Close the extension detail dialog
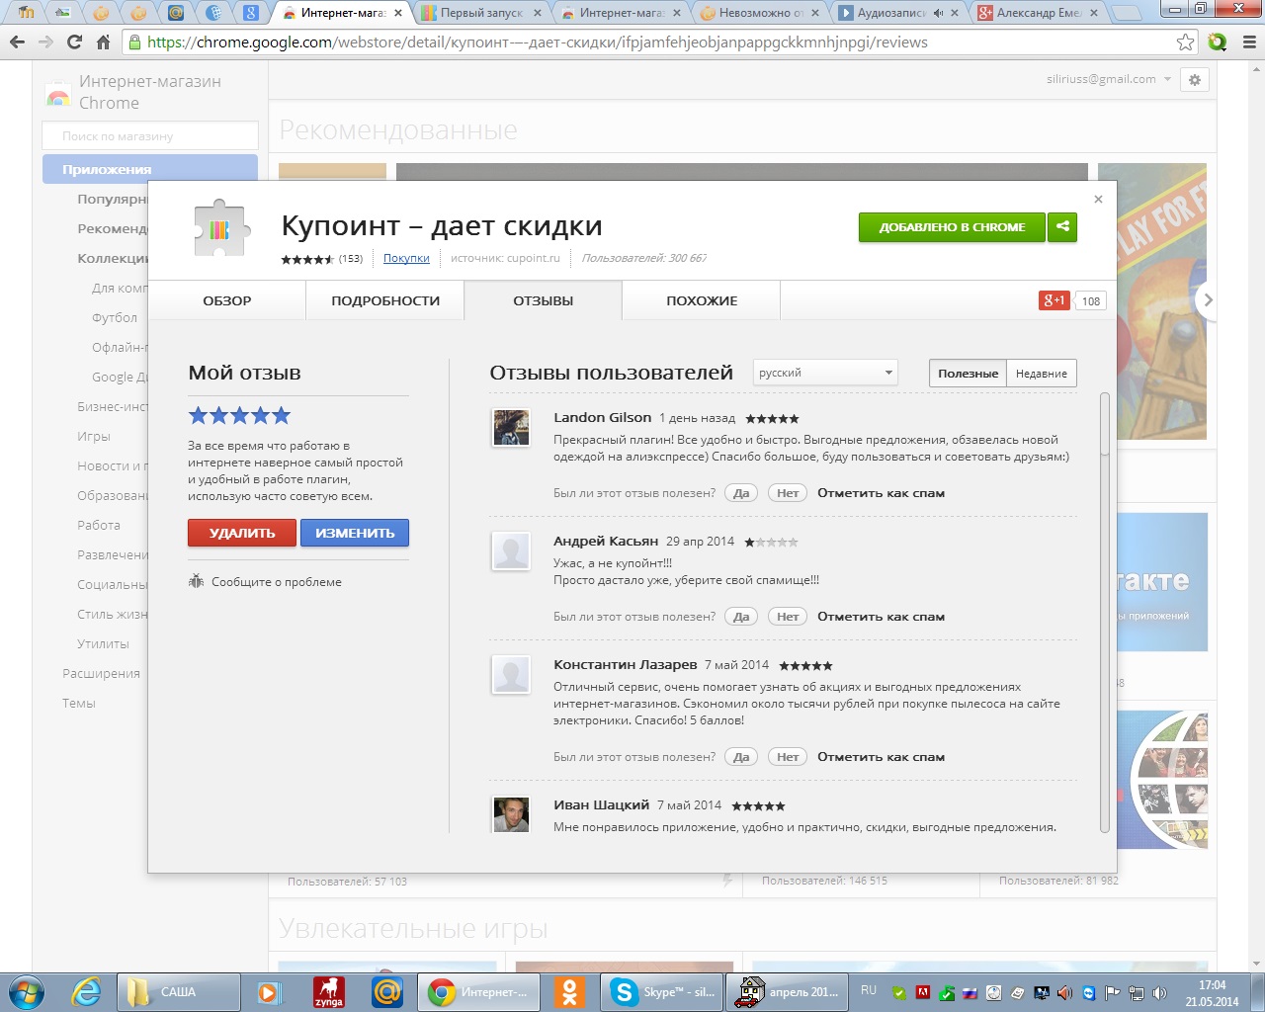1265x1012 pixels. [1098, 199]
